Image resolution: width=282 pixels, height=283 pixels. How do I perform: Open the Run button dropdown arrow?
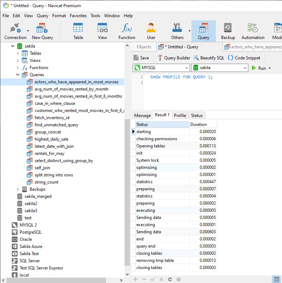click(269, 68)
